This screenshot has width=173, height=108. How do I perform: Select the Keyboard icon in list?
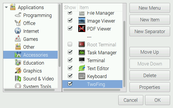(x=82, y=76)
